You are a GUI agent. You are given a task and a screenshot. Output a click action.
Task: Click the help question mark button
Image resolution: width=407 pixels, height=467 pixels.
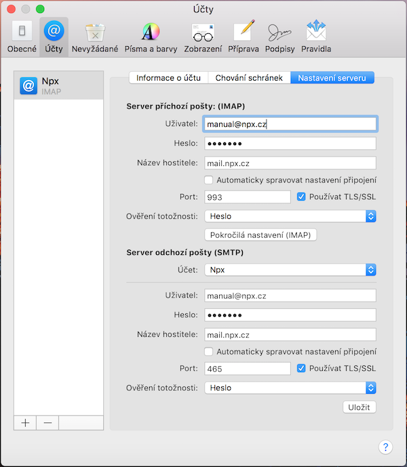(x=385, y=447)
